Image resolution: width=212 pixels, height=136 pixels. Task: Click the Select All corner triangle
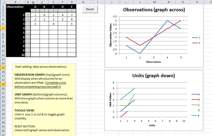[x=2, y=2]
